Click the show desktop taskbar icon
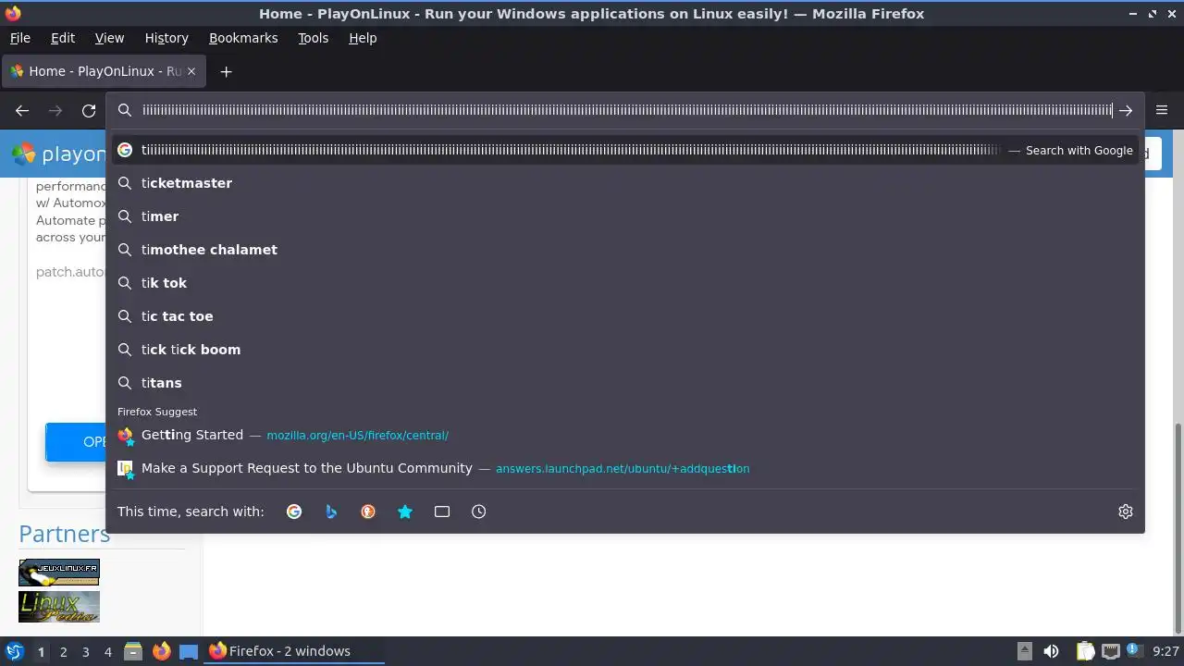 click(189, 651)
